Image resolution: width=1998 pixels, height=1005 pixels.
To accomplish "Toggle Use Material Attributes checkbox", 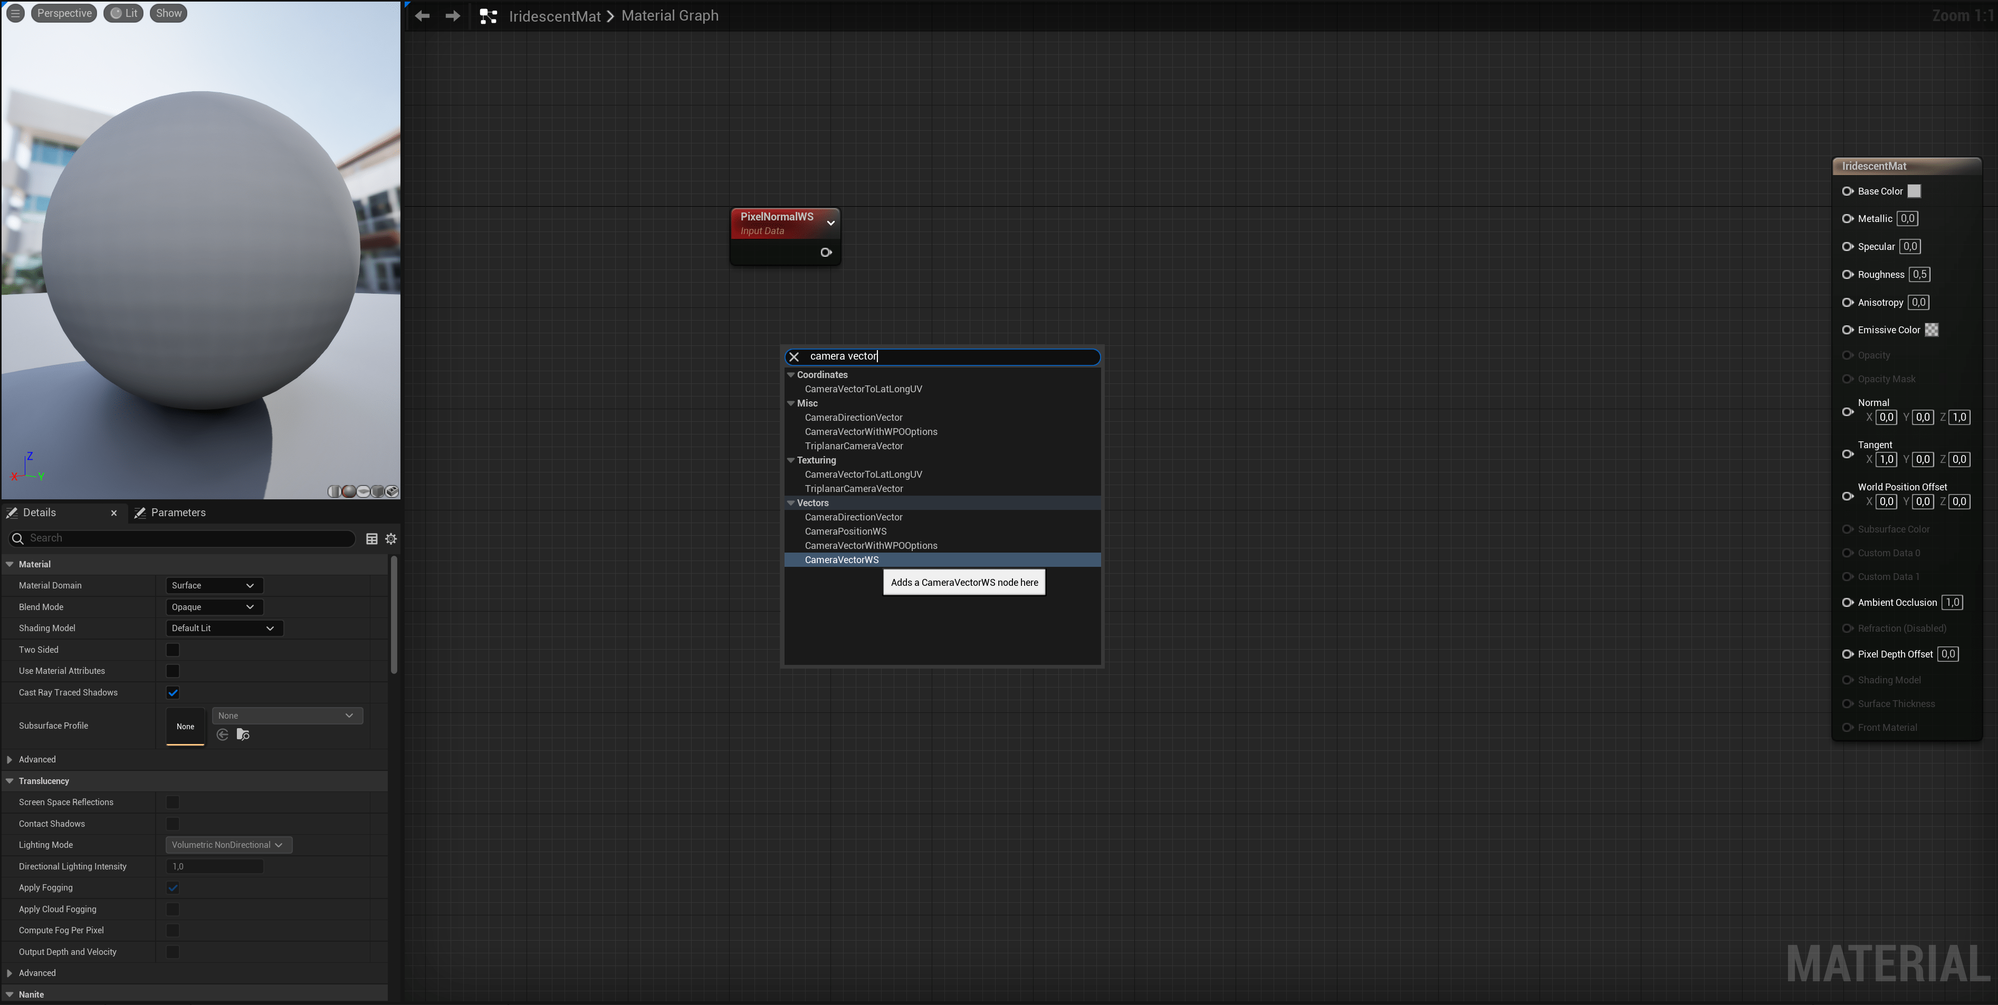I will [173, 671].
